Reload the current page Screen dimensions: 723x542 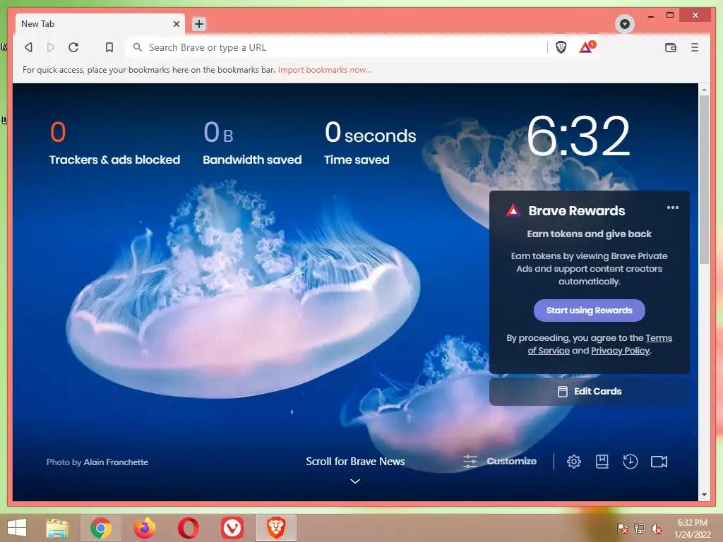[x=73, y=47]
